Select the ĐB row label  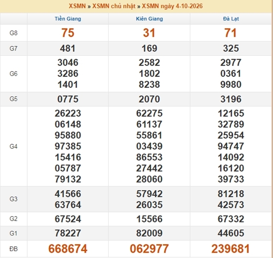13,249
